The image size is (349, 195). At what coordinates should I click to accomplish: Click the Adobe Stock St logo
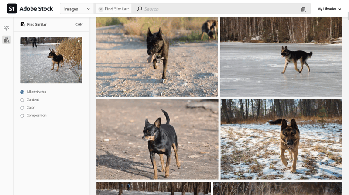12,9
